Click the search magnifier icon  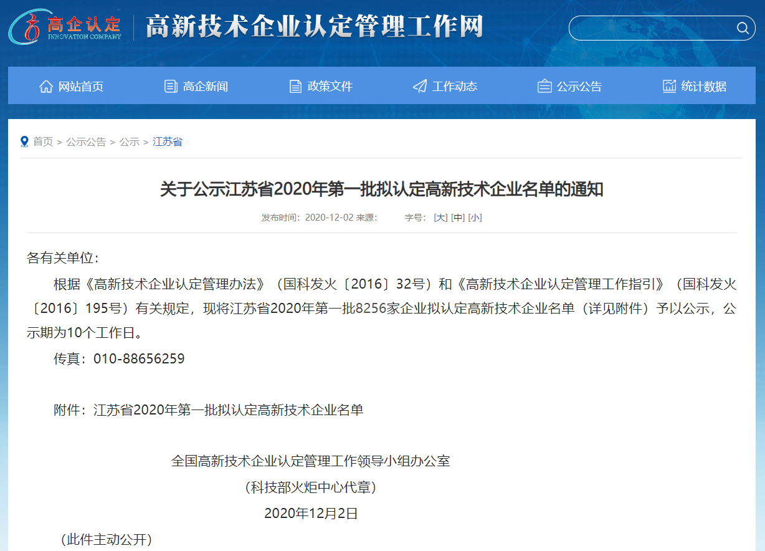743,28
